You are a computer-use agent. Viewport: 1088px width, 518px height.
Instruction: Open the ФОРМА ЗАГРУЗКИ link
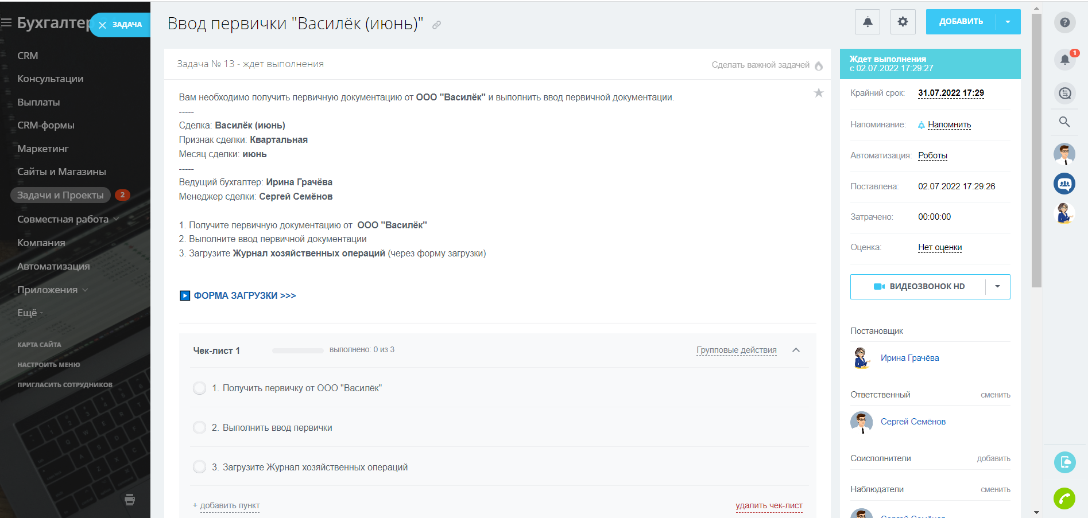(x=245, y=296)
